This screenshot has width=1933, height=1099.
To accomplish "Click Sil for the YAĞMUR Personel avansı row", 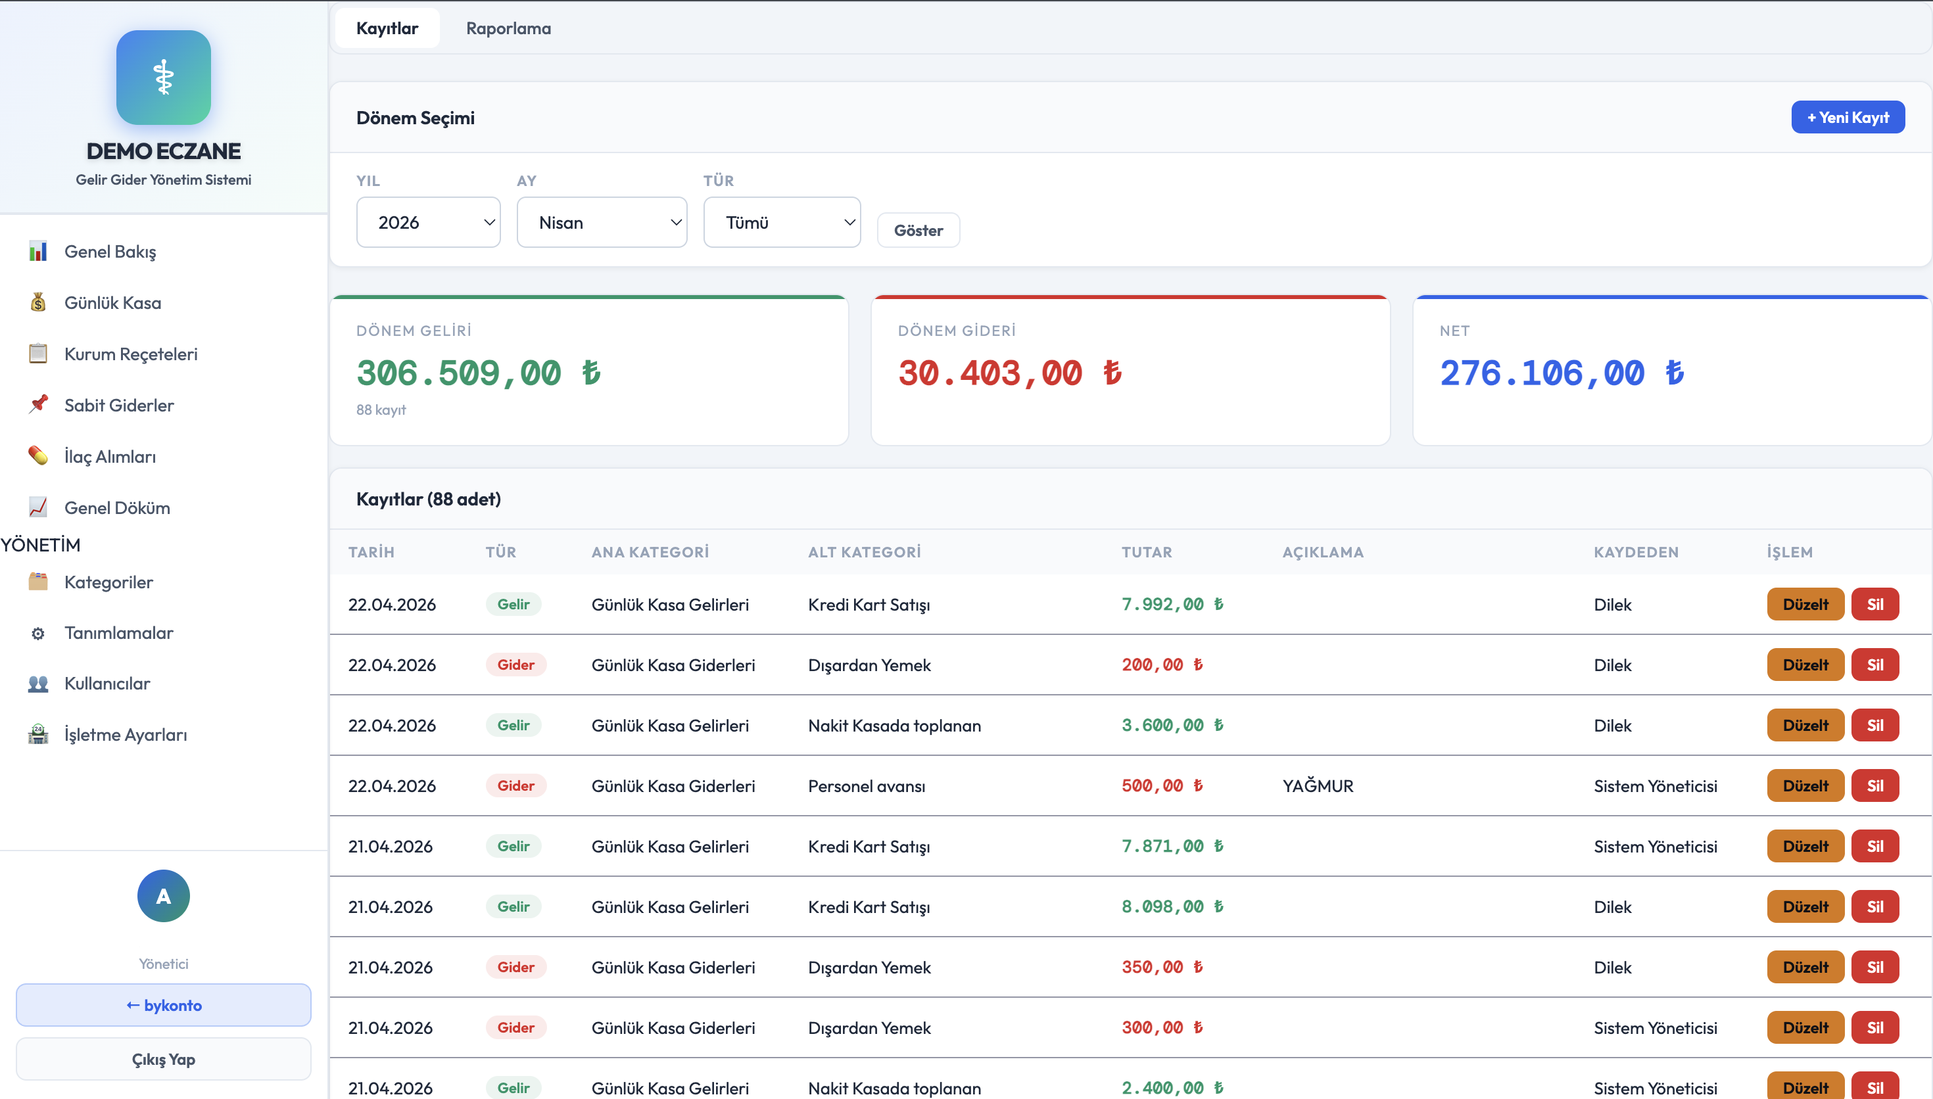I will [1874, 785].
